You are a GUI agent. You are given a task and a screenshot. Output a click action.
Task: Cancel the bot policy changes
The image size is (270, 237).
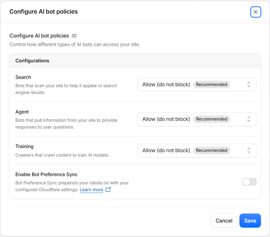[x=224, y=221]
